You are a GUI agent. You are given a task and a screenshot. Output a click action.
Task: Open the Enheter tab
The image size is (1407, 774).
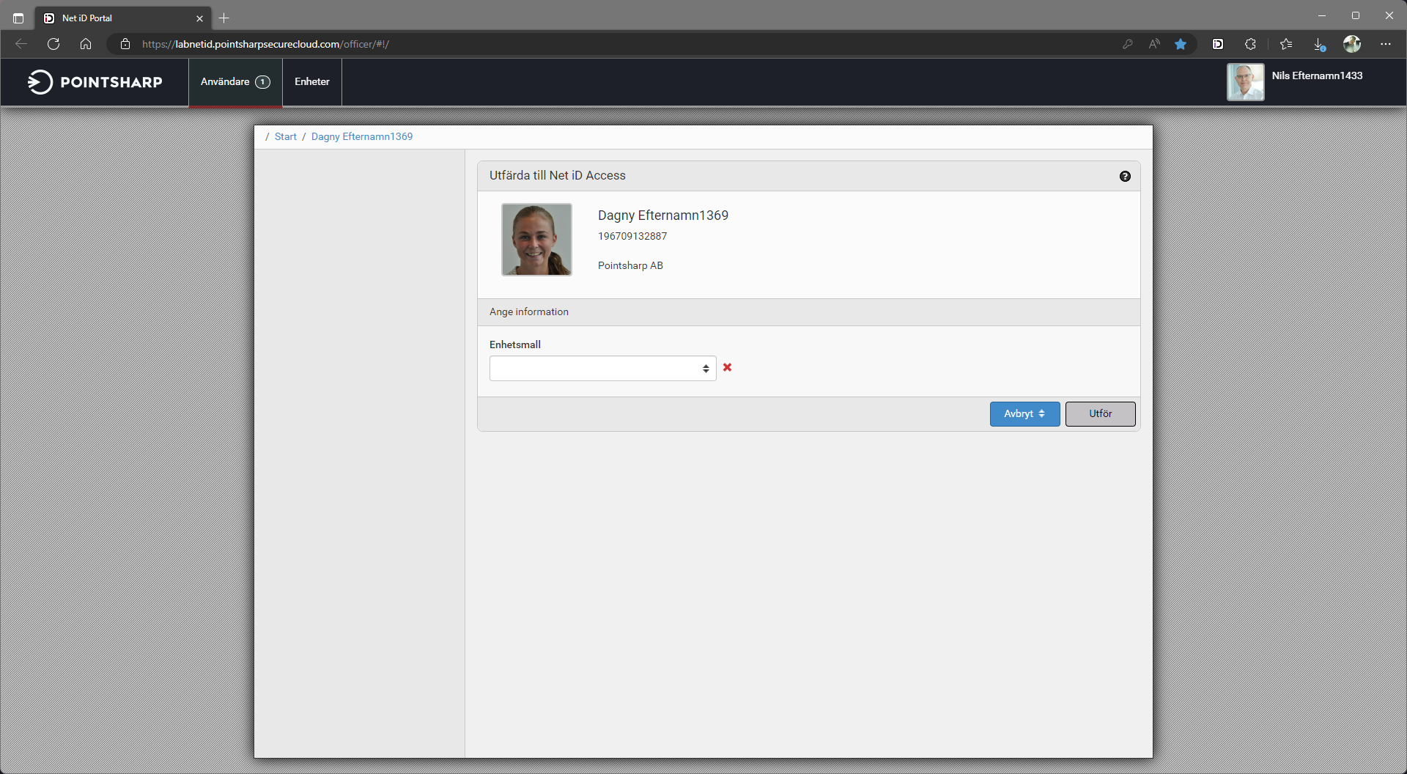tap(311, 82)
